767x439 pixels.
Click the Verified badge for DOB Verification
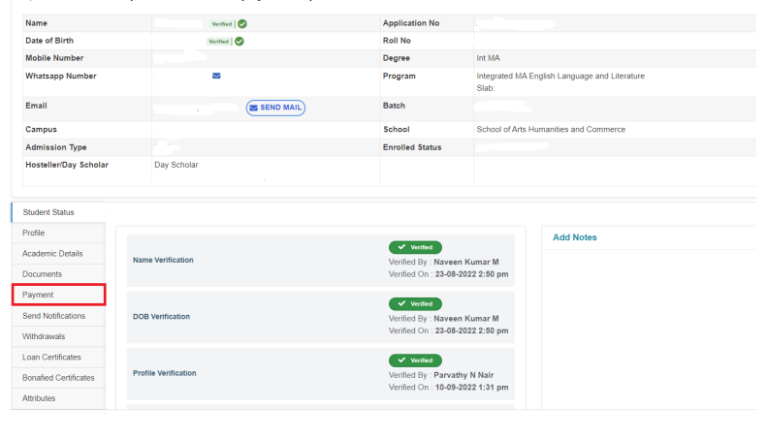[x=415, y=303]
